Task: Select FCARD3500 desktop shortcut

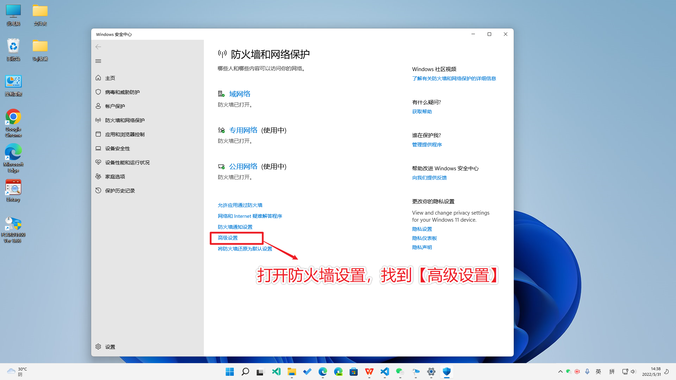Action: point(13,230)
